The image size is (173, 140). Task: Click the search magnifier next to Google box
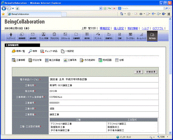click(x=166, y=8)
